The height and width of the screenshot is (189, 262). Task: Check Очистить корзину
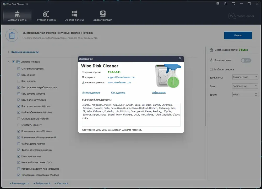pyautogui.click(x=19, y=125)
